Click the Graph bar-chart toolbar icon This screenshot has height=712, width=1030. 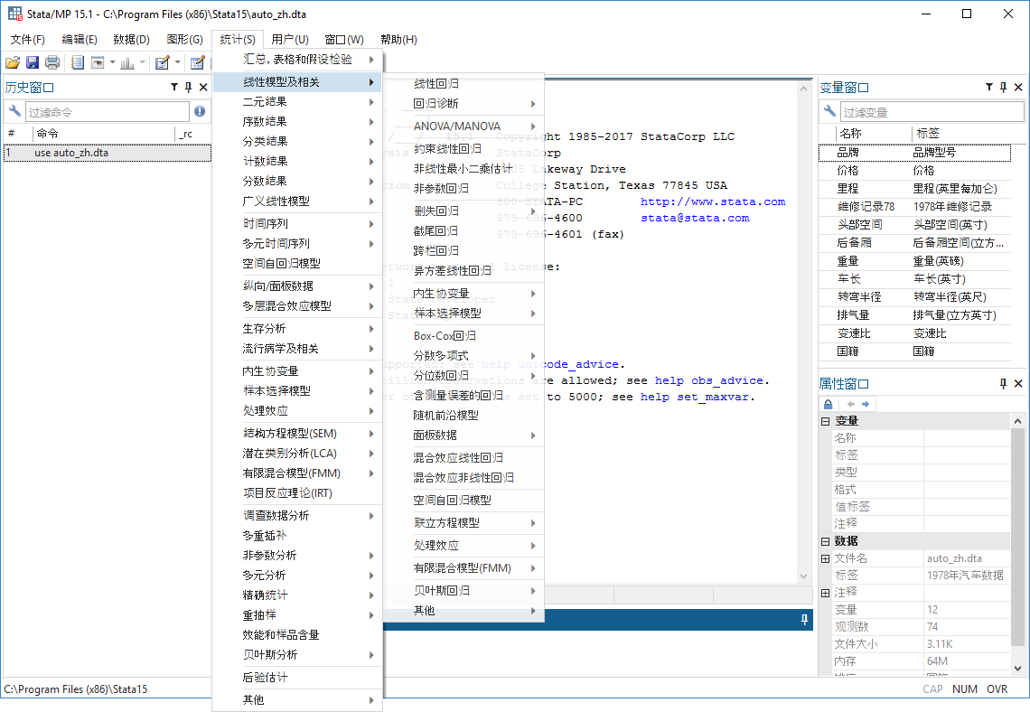127,63
